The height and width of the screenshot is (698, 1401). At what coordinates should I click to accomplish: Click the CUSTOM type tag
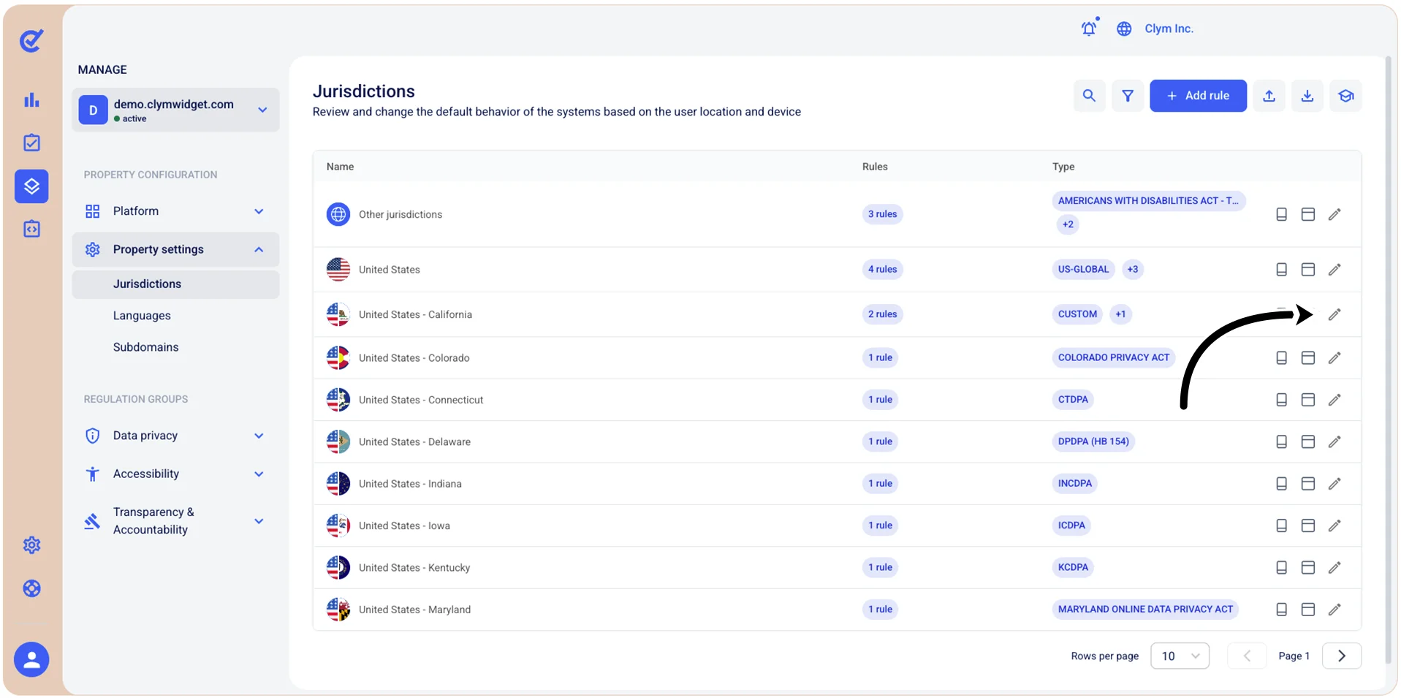point(1077,314)
